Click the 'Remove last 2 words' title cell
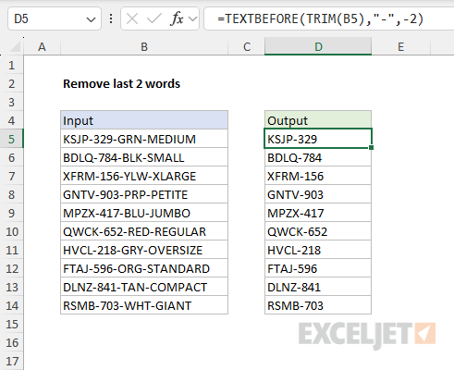The image size is (454, 370). [x=121, y=84]
